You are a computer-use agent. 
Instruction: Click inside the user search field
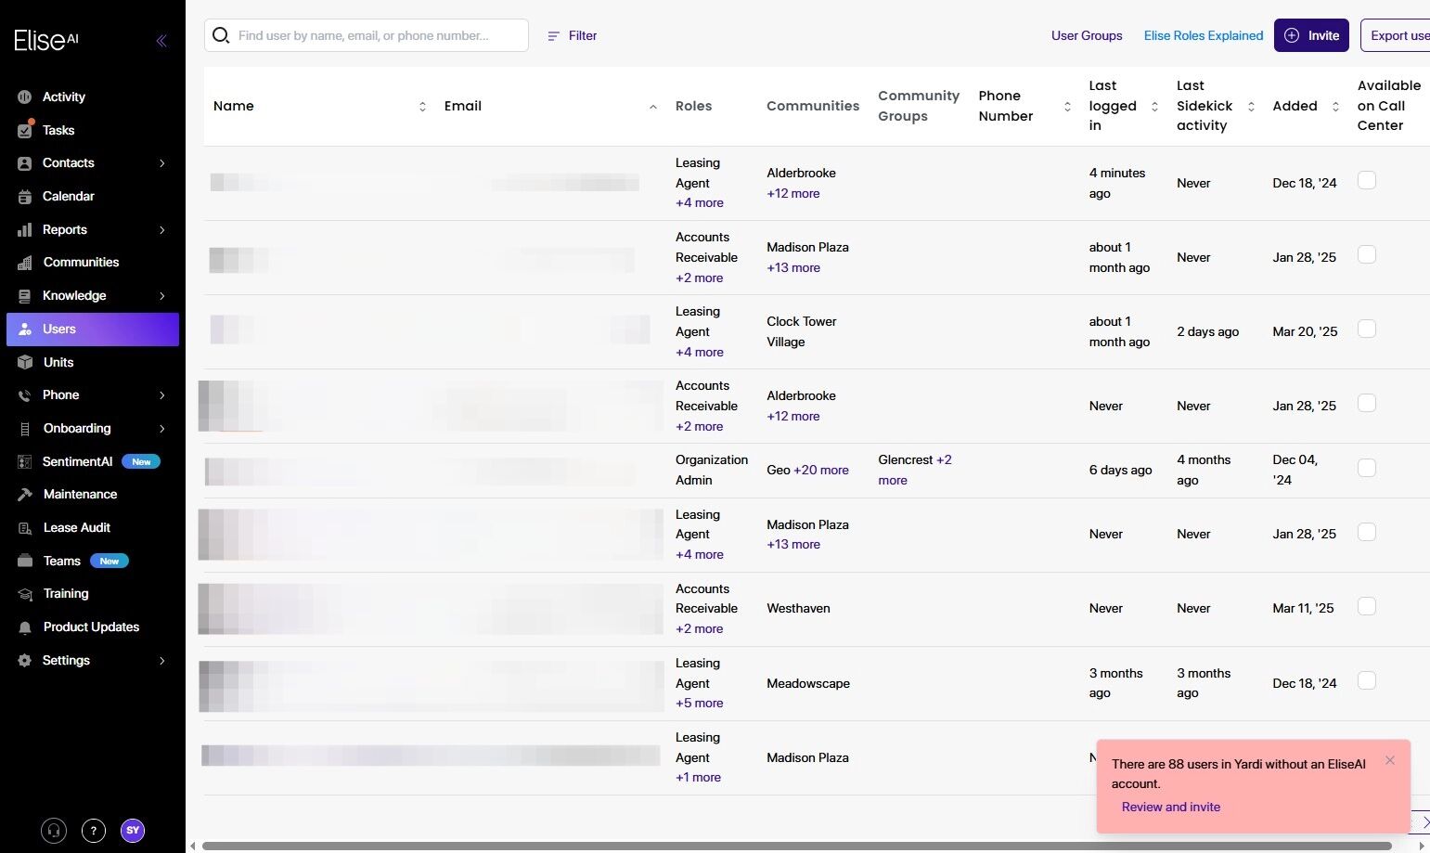click(367, 35)
